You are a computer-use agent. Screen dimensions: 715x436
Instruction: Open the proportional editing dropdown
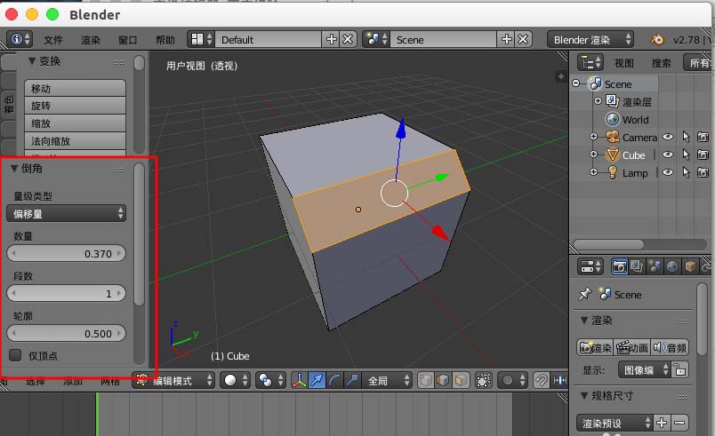click(x=513, y=380)
